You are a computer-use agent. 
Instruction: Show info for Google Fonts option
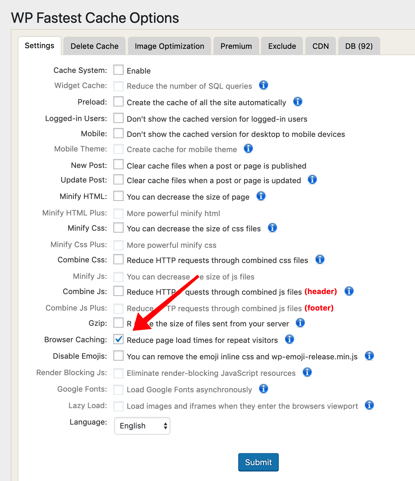pos(264,388)
